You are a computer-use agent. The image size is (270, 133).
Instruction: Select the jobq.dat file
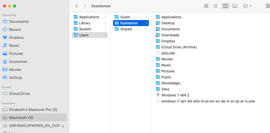pyautogui.click(x=165, y=53)
